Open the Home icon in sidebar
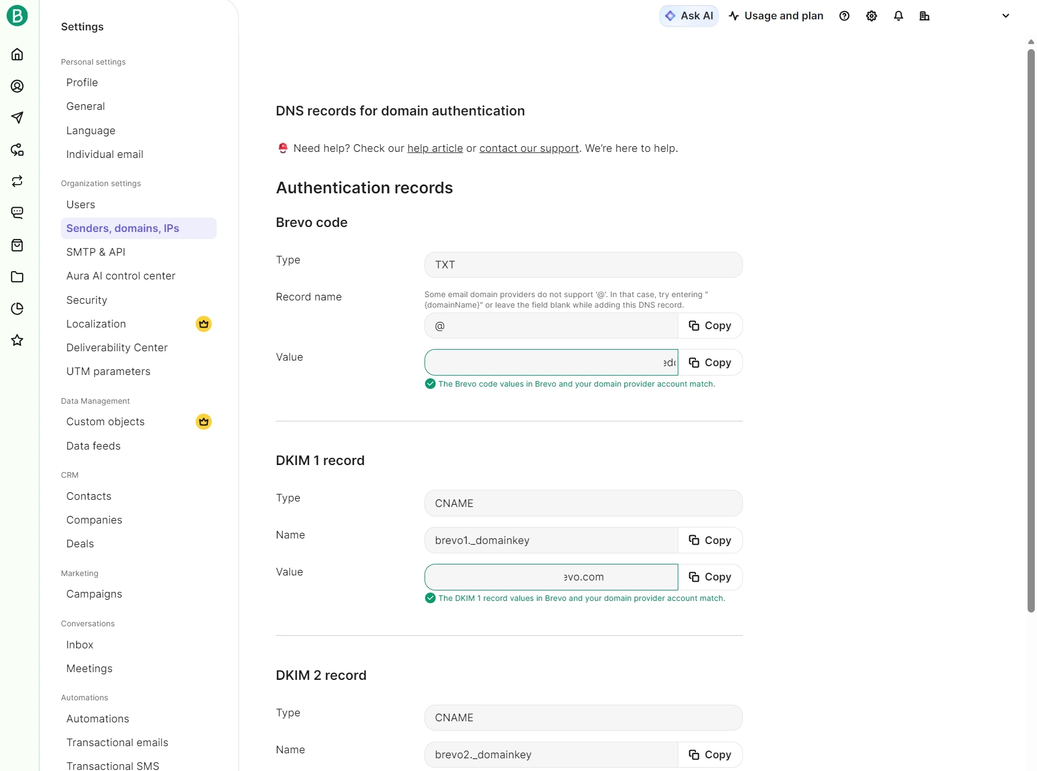The height and width of the screenshot is (771, 1037). pos(17,54)
